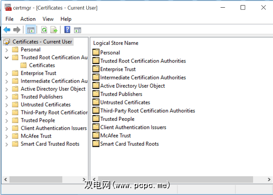Select Trusted Root Certification Authorities text in right pane
Viewport: 273px width, 195px height.
(x=143, y=61)
